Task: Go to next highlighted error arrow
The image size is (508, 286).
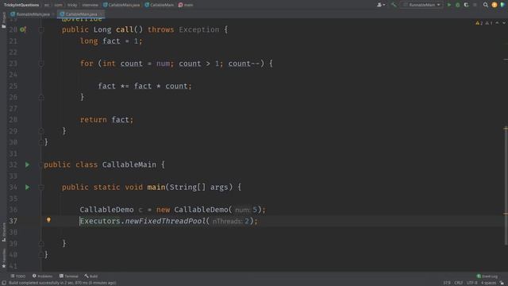Action: (504, 23)
